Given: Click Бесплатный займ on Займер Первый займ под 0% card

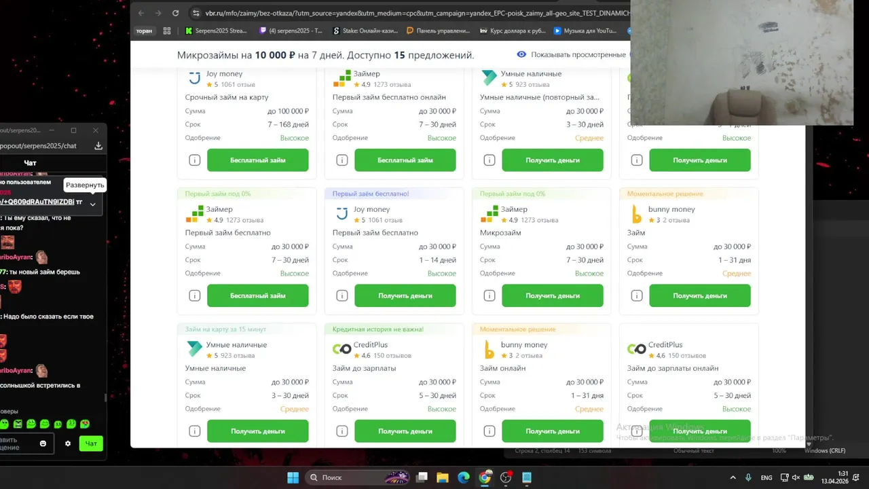Looking at the screenshot, I should point(258,295).
